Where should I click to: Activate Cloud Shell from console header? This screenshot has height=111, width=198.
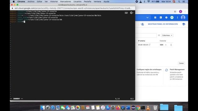tap(161, 18)
